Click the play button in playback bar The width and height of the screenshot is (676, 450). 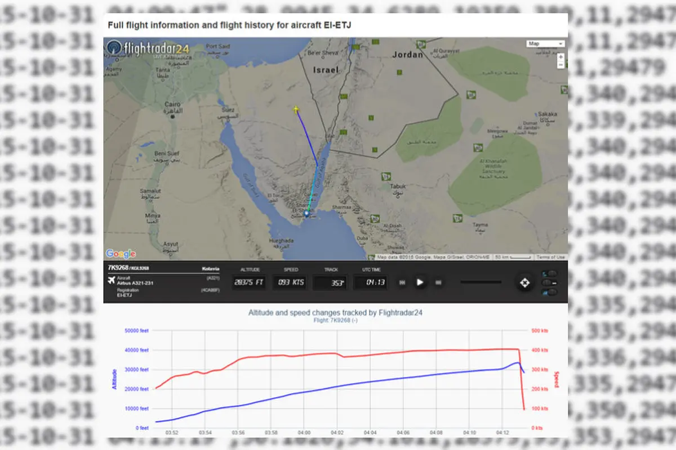tap(420, 282)
